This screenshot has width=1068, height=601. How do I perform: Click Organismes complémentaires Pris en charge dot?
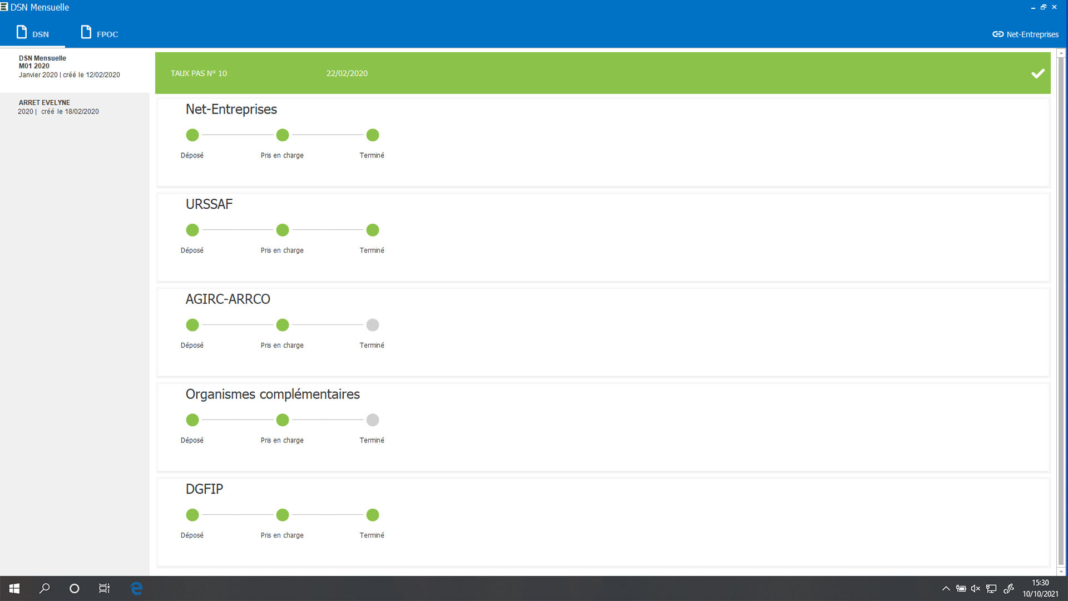tap(283, 420)
